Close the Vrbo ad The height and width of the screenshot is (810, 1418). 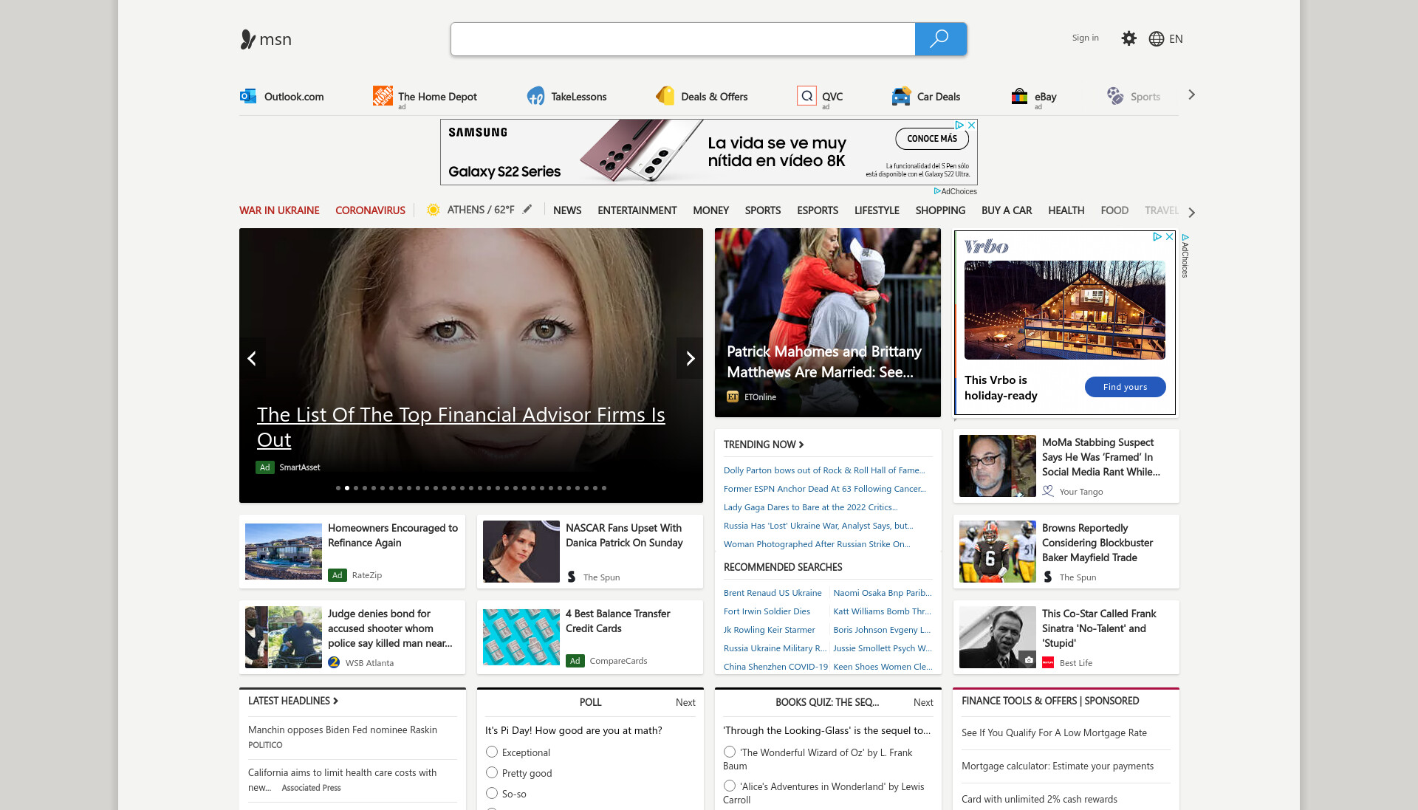1170,236
